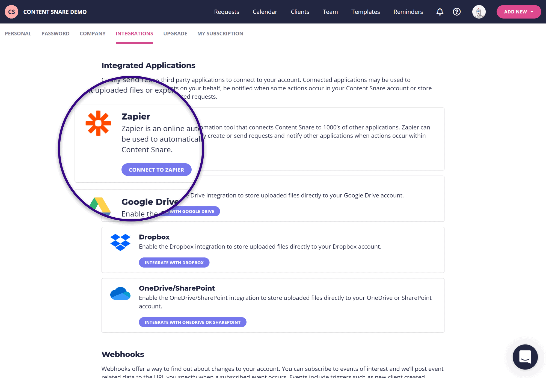Switch to the Password tab
546x378 pixels.
tap(55, 34)
